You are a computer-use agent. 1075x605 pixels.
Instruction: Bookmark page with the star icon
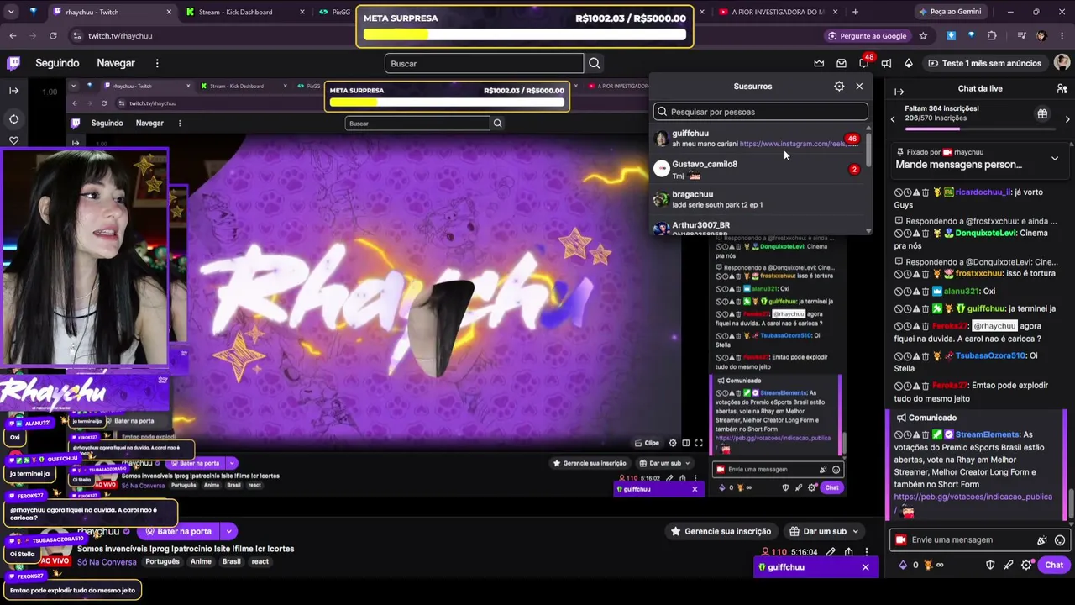pos(923,36)
